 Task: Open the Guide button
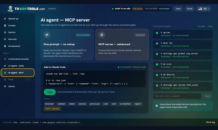[190, 9]
